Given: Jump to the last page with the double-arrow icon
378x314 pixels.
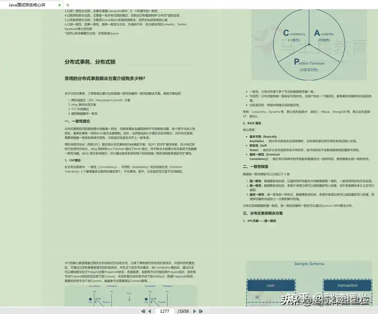Looking at the screenshot, I should click(x=201, y=311).
